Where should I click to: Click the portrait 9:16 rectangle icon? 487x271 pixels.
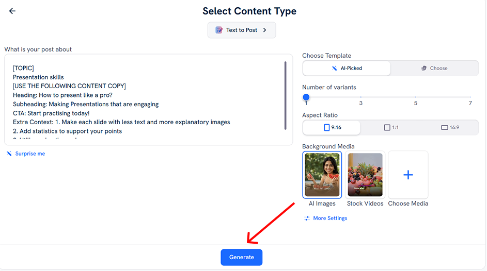327,127
